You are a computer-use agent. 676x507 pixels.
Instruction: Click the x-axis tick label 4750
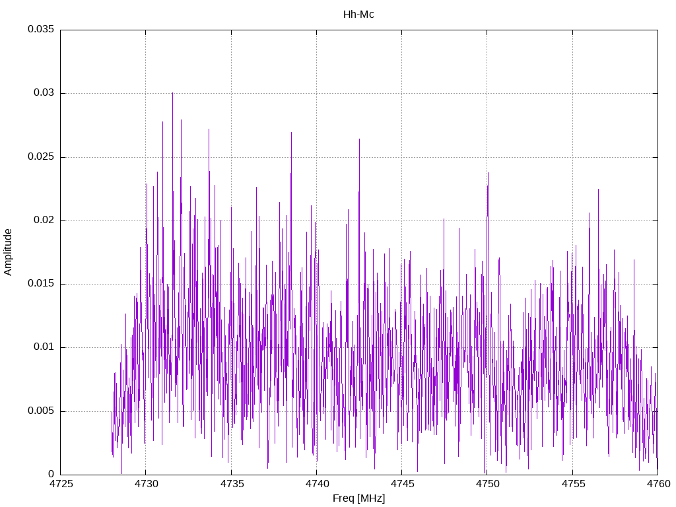point(488,484)
